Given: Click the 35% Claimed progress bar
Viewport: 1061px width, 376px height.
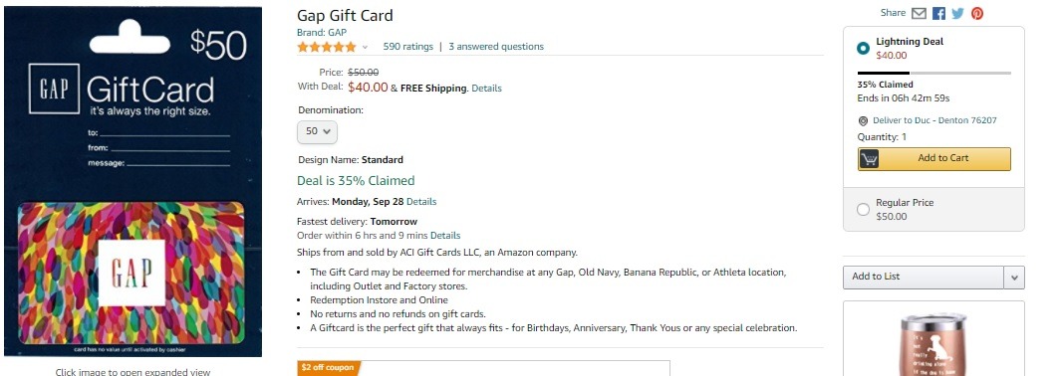Looking at the screenshot, I should pyautogui.click(x=933, y=73).
